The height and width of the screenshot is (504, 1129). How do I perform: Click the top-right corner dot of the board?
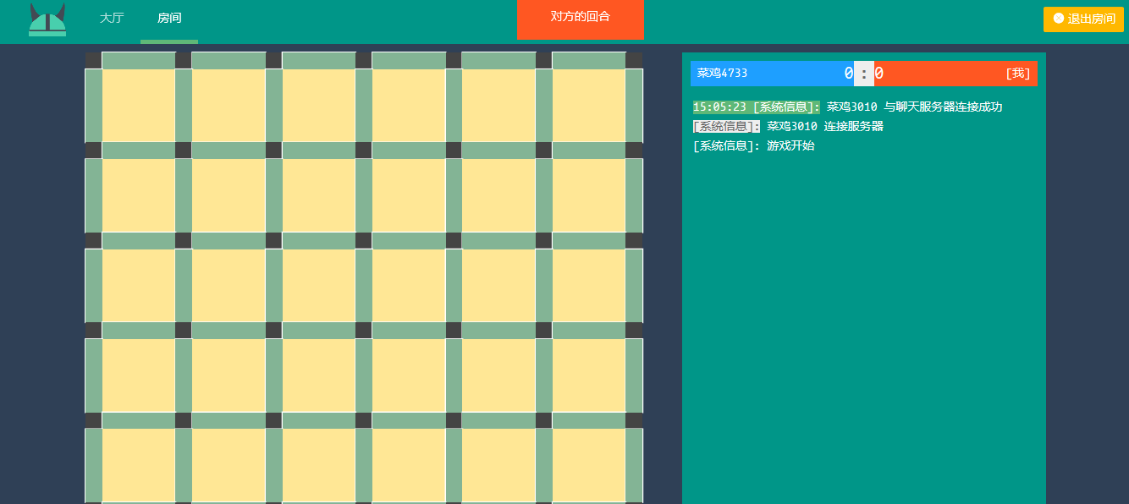coord(634,60)
